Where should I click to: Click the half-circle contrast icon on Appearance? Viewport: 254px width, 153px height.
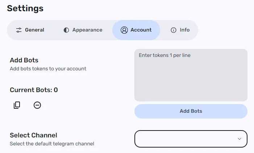(x=66, y=30)
